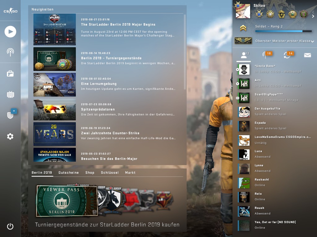Join Arti's lobby arrow icon
The image size is (317, 237).
(237, 84)
